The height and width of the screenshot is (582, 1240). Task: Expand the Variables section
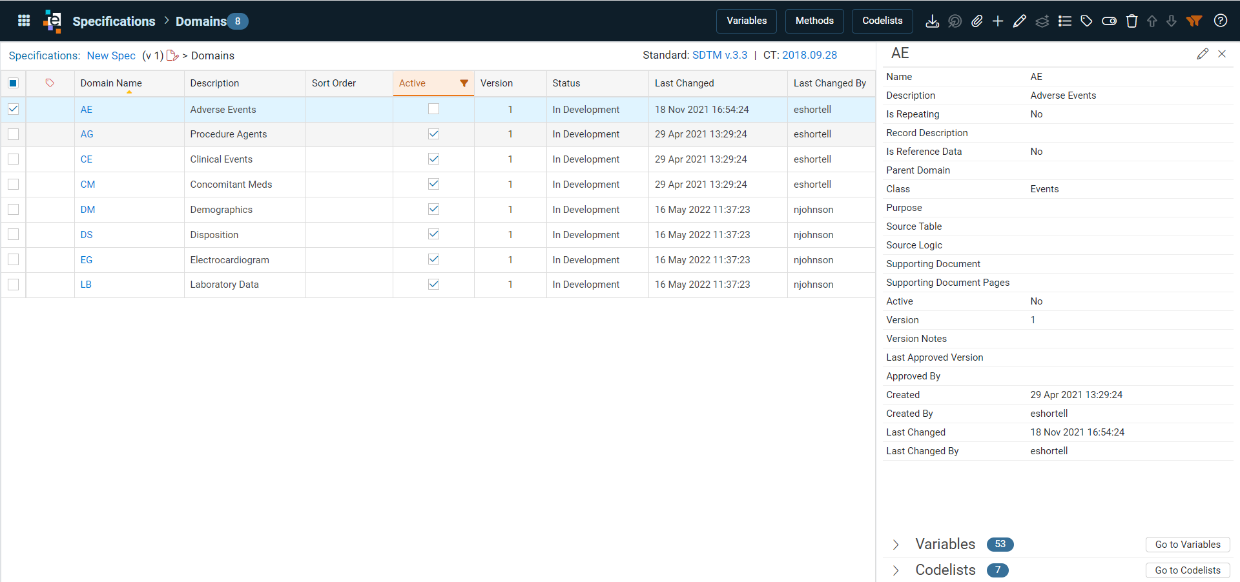[896, 545]
